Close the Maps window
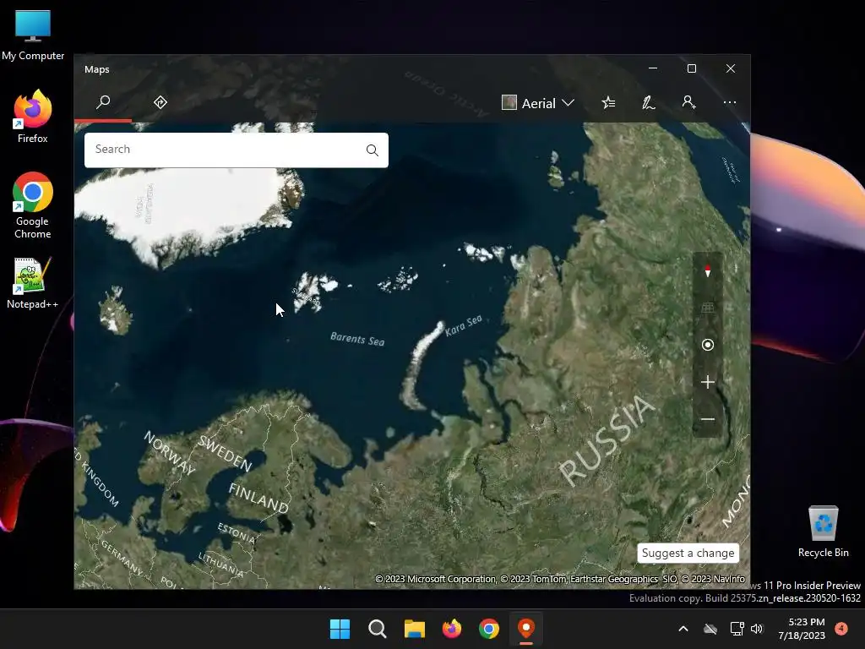Screen dimensions: 865x649 731,68
